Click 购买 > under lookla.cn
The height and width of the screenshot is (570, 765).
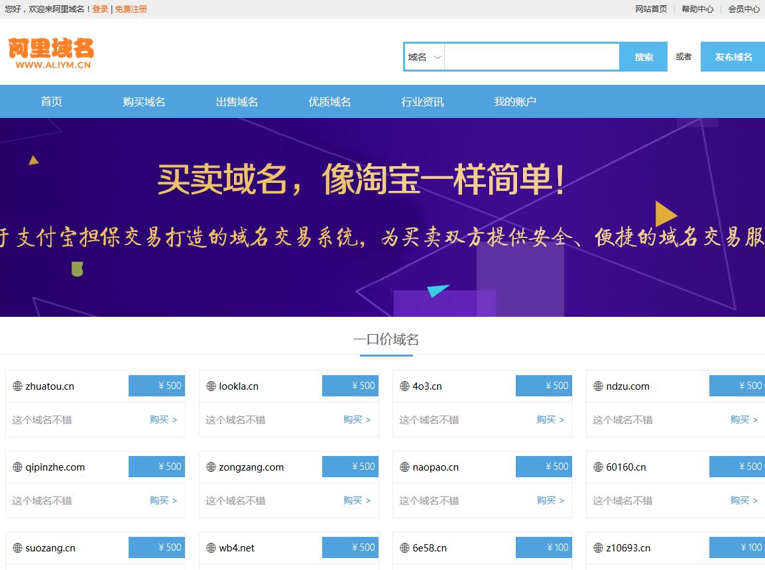(357, 420)
